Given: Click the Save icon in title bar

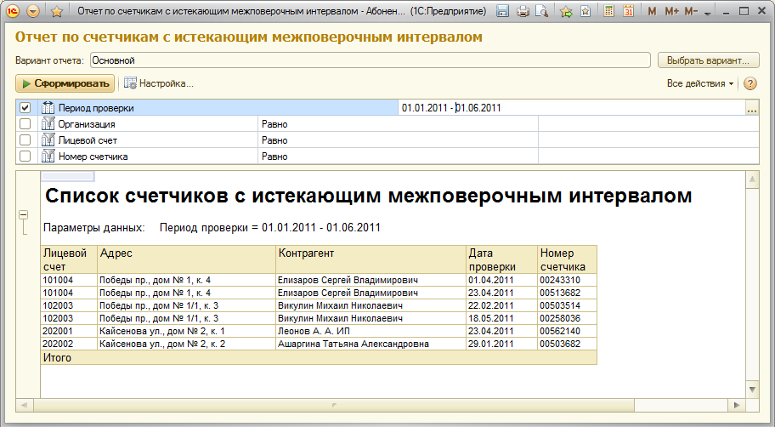Looking at the screenshot, I should (503, 12).
